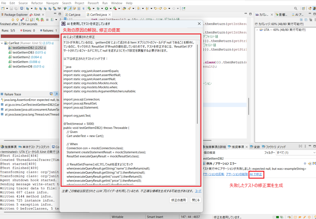The height and width of the screenshot is (219, 316).
Task: Click the Save toolbar icon
Action: click(x=11, y=8)
